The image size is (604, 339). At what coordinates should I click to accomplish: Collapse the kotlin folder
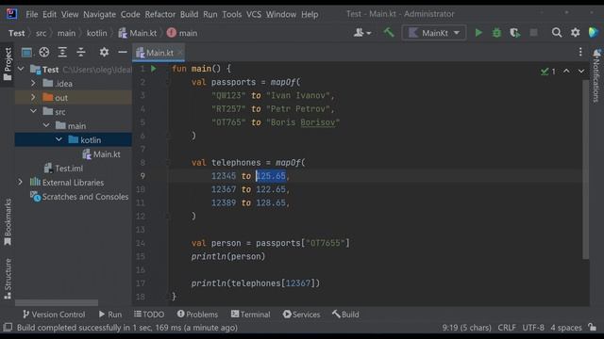(x=59, y=139)
